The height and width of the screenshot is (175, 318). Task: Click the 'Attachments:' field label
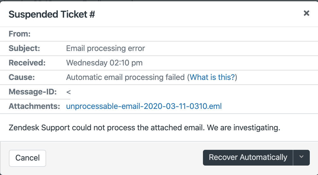(34, 106)
